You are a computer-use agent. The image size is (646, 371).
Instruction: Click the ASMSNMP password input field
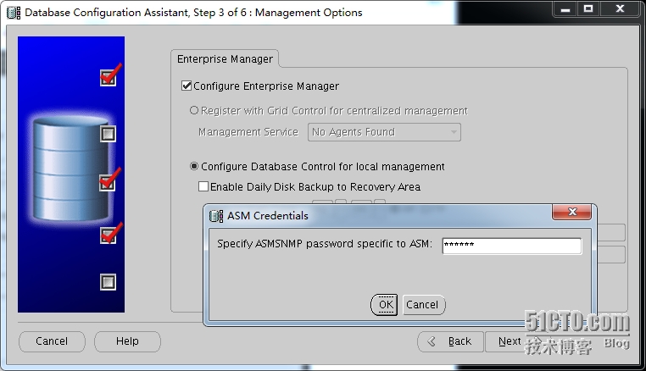point(512,246)
